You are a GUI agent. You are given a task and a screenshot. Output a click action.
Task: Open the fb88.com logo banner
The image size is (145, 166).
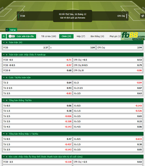click(x=133, y=36)
